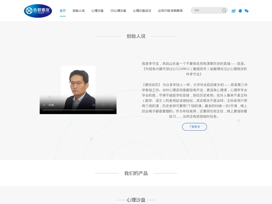Open the 首页 nav tab

tap(63, 11)
